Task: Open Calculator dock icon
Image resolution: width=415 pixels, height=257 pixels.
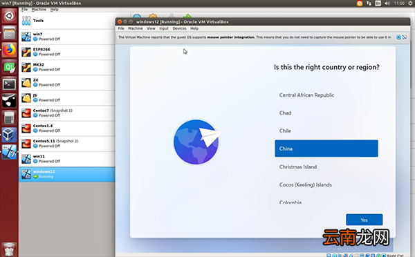Action: click(9, 118)
